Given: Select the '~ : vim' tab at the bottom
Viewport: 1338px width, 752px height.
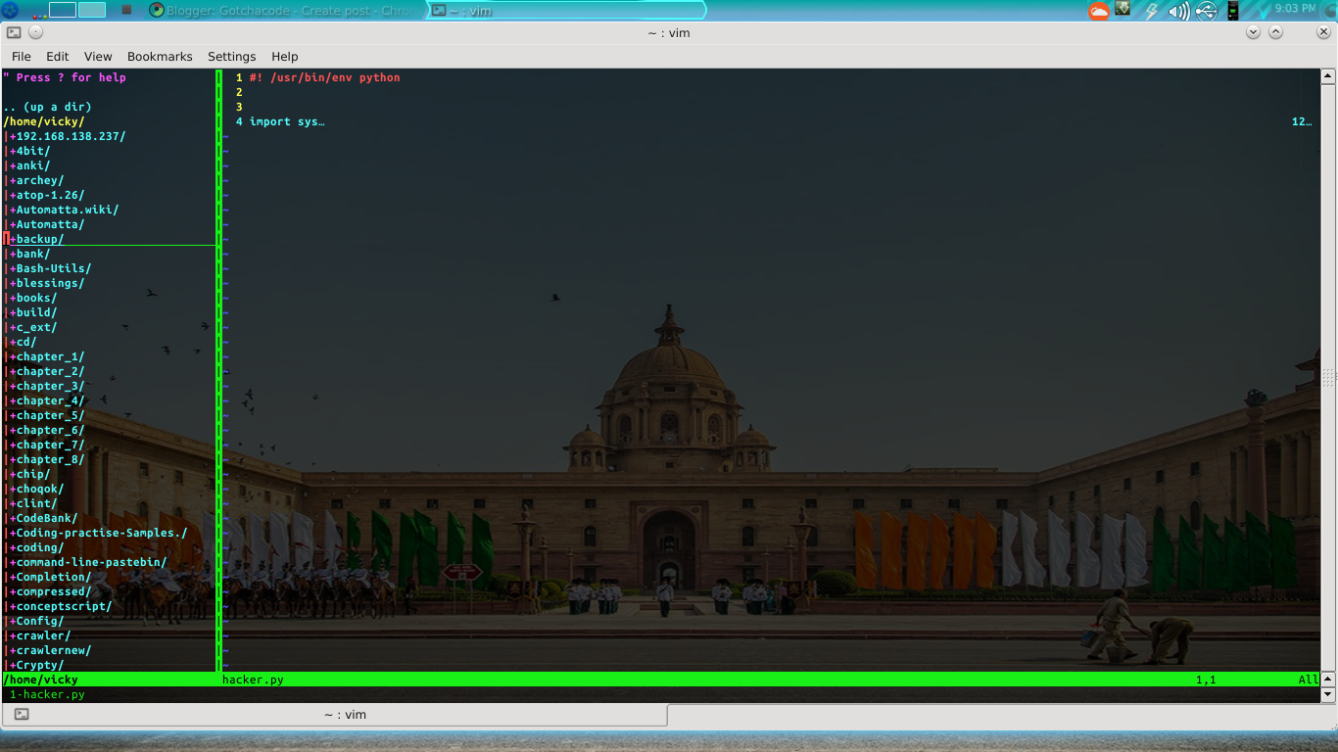Looking at the screenshot, I should [x=335, y=715].
